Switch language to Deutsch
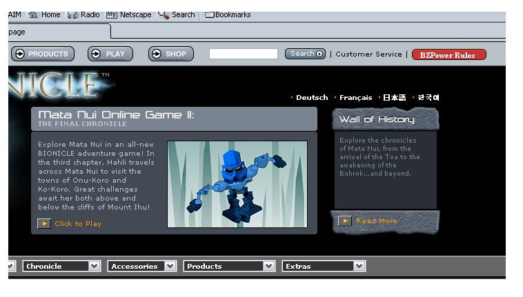523x297 pixels. tap(312, 98)
